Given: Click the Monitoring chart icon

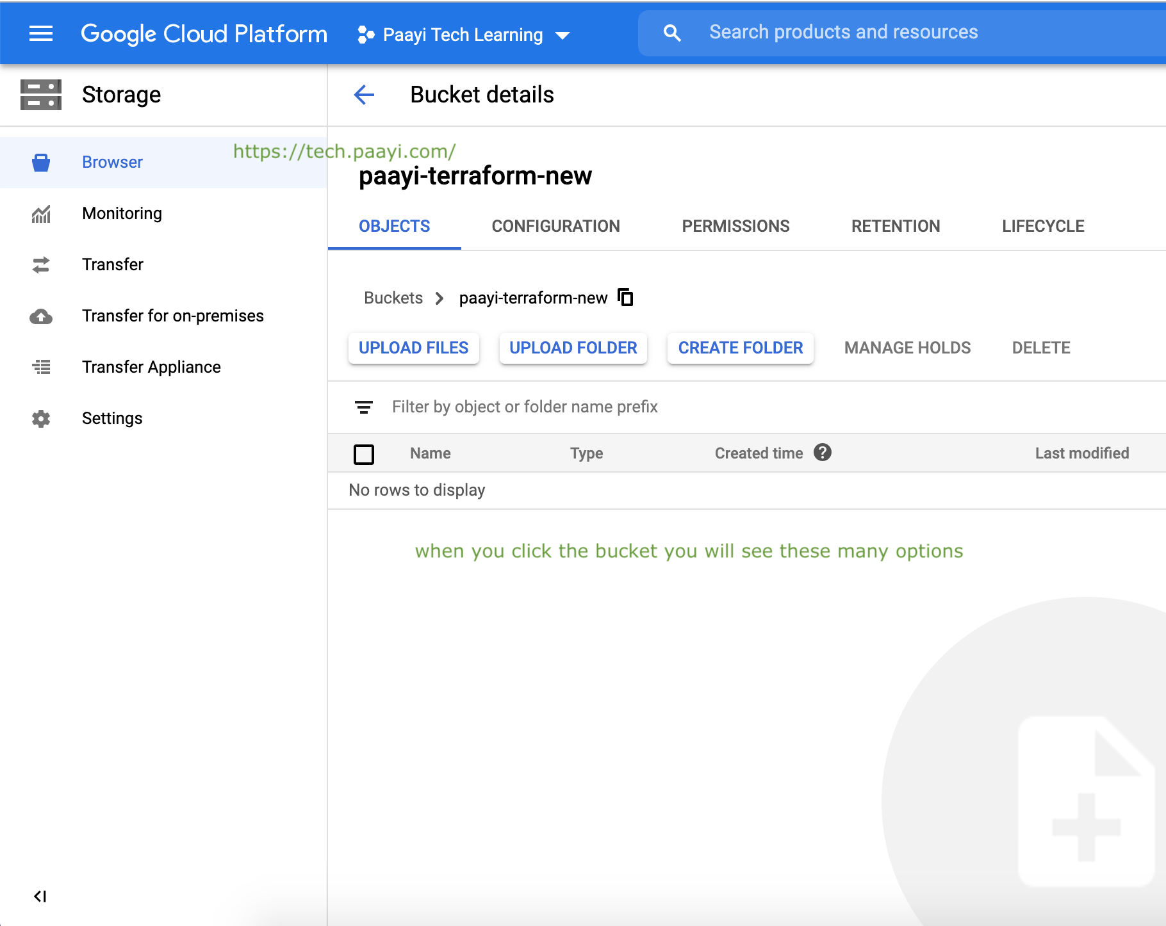Looking at the screenshot, I should pyautogui.click(x=41, y=214).
